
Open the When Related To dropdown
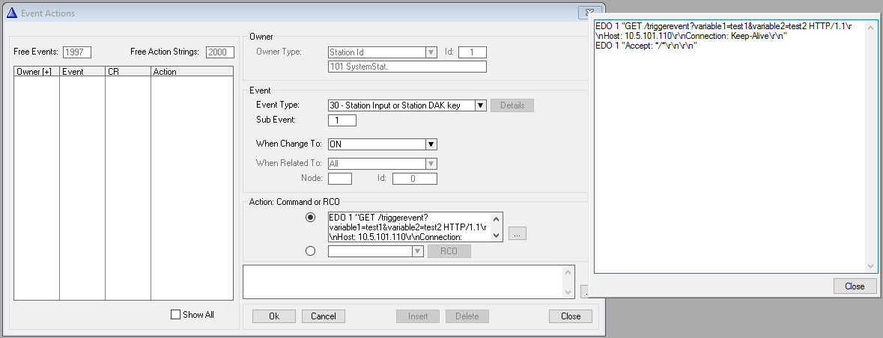(x=431, y=164)
